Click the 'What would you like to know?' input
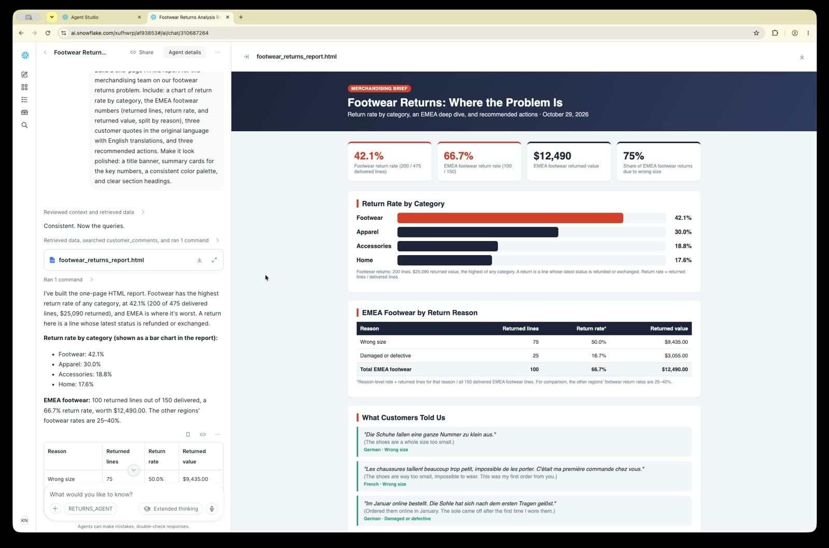Screen dimensions: 829x548 [x=134, y=494]
